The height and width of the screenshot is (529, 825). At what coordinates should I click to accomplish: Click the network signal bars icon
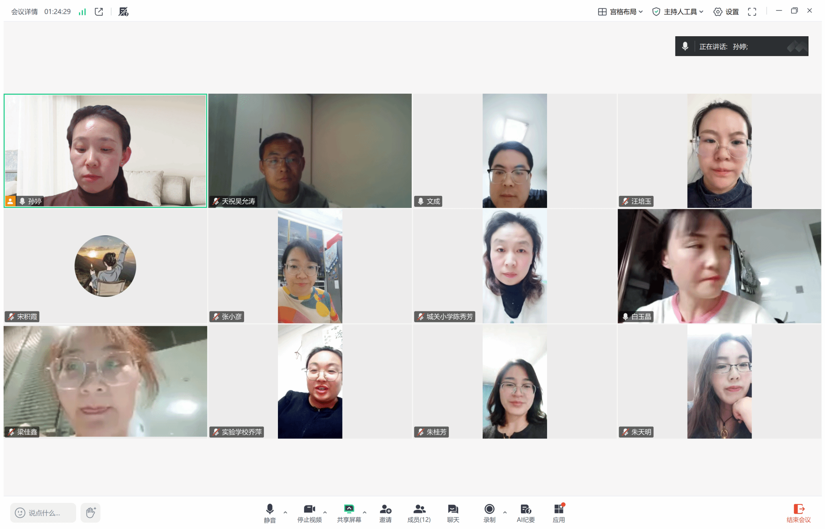click(82, 12)
